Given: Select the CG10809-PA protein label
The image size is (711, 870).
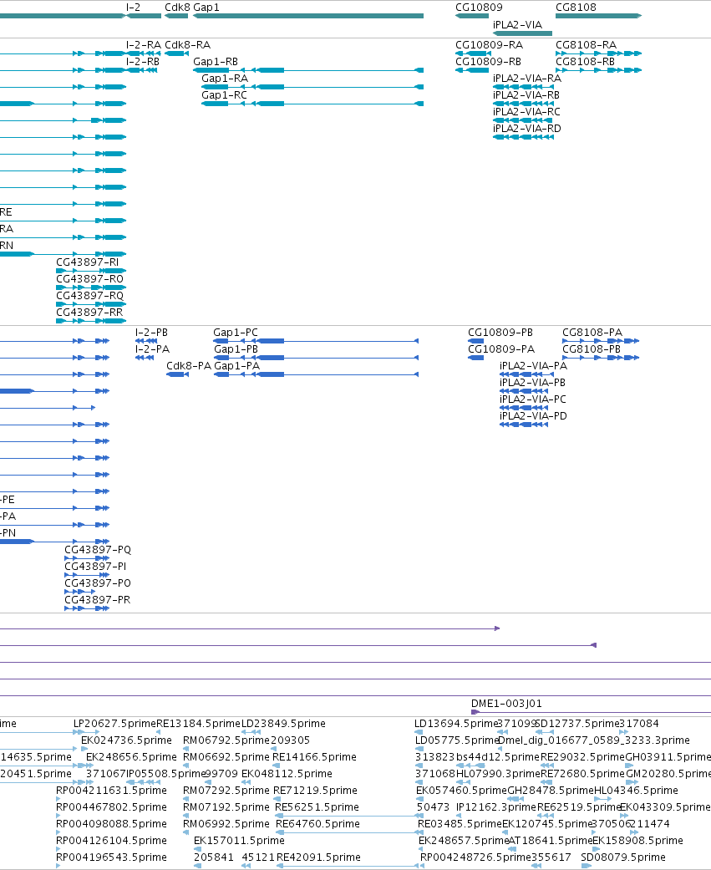Looking at the screenshot, I should click(501, 349).
